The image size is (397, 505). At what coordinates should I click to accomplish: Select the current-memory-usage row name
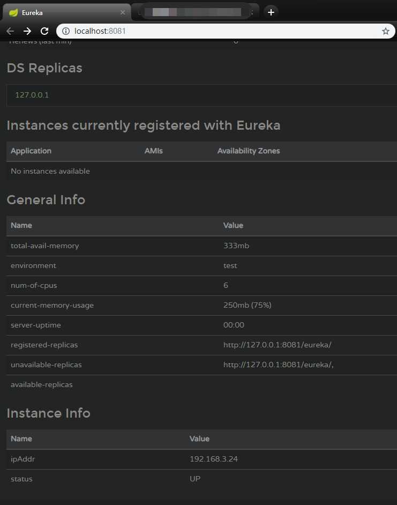pos(52,306)
